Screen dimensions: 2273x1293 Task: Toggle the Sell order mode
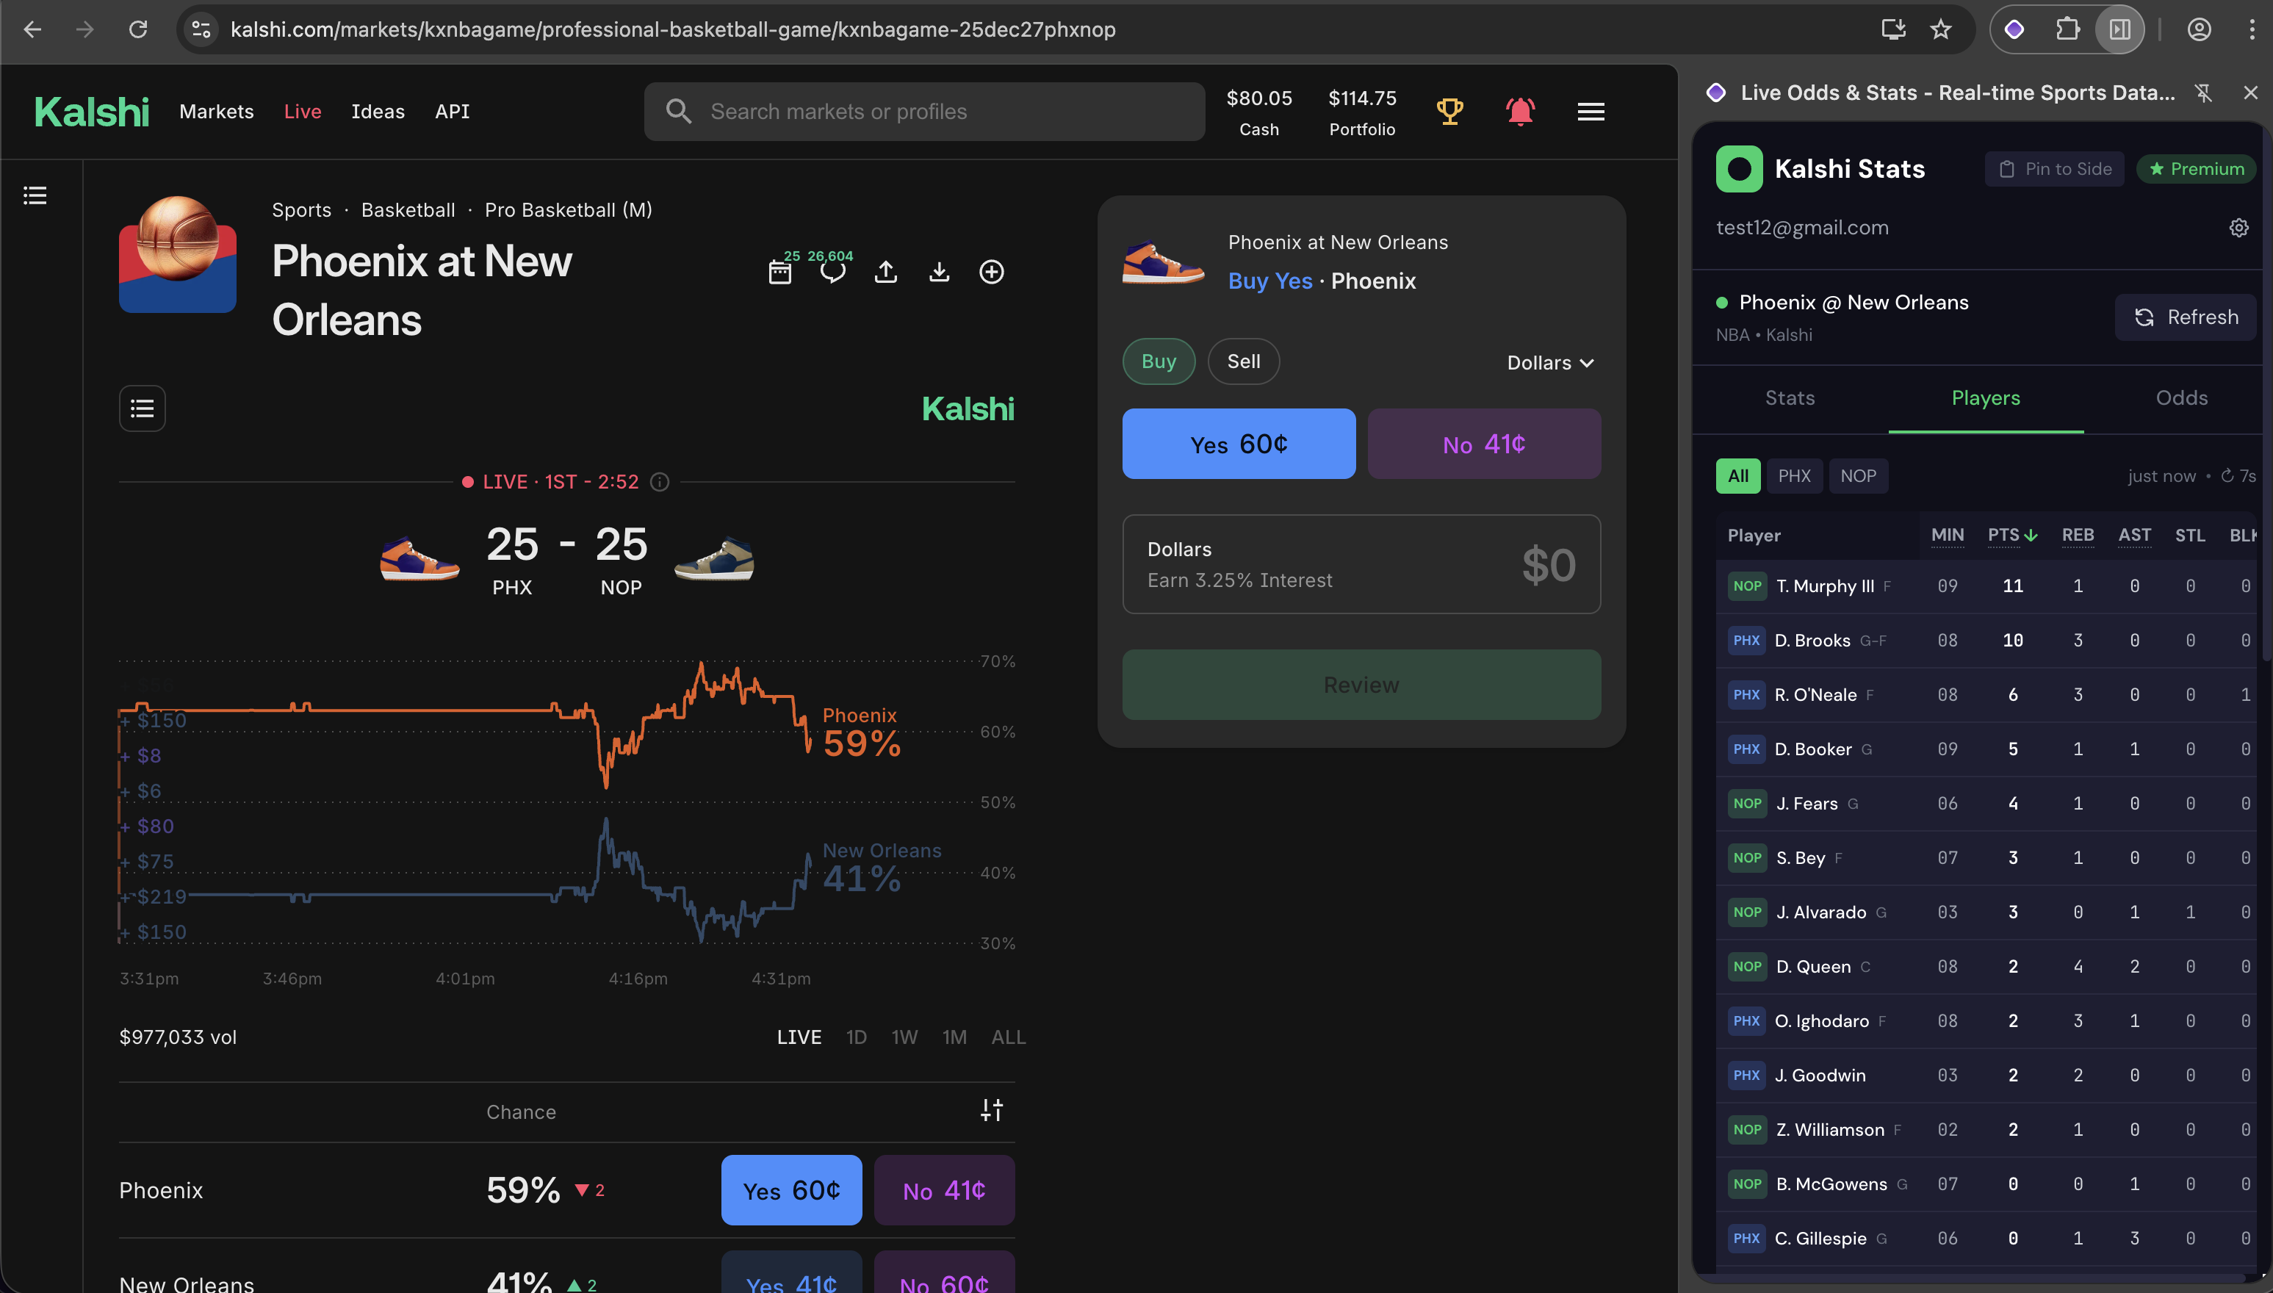tap(1243, 361)
